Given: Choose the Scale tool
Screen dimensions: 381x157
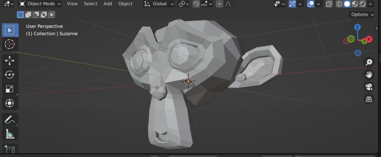Looking at the screenshot, I should click(10, 89).
